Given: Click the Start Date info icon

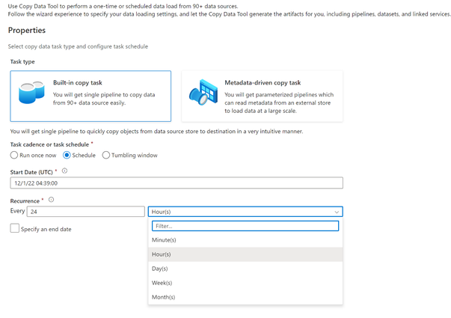Looking at the screenshot, I should (x=65, y=171).
